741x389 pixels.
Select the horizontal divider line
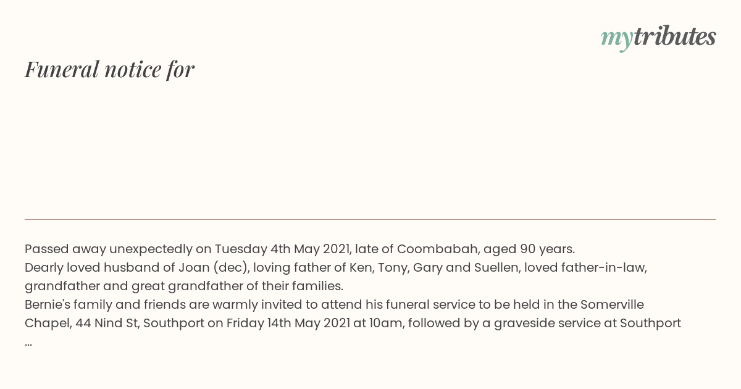point(371,219)
